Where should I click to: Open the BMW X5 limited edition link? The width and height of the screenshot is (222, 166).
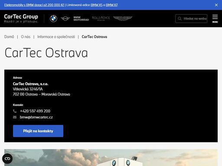click(x=96, y=5)
